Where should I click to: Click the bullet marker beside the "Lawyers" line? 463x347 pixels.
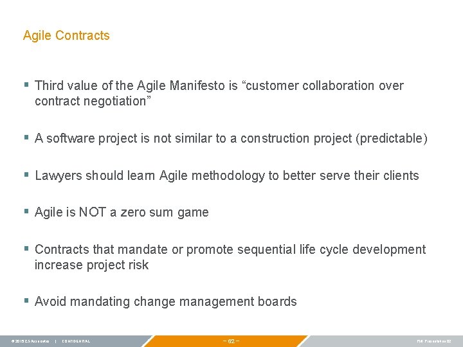tap(26, 175)
